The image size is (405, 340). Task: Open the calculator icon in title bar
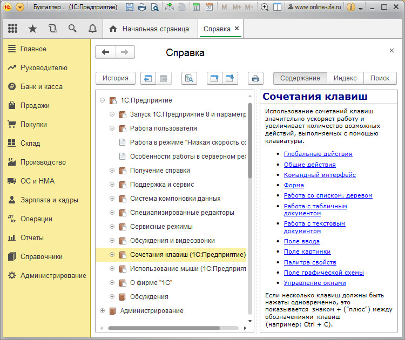pos(195,8)
